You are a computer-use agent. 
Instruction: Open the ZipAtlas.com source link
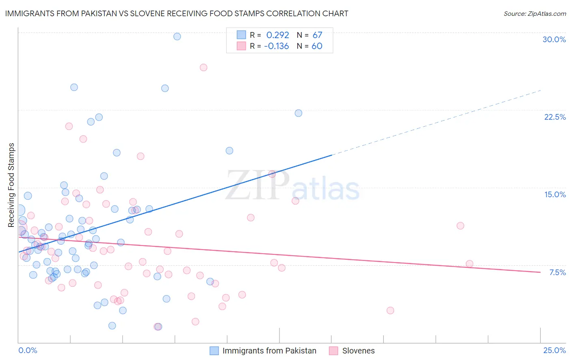[535, 13]
